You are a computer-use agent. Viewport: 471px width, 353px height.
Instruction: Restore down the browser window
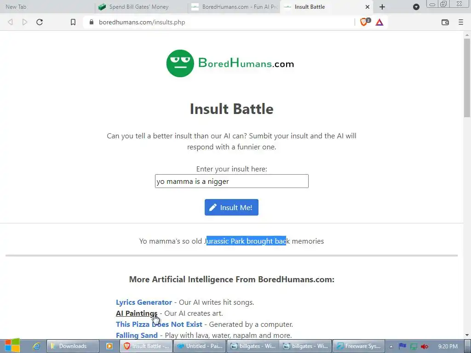point(443,4)
